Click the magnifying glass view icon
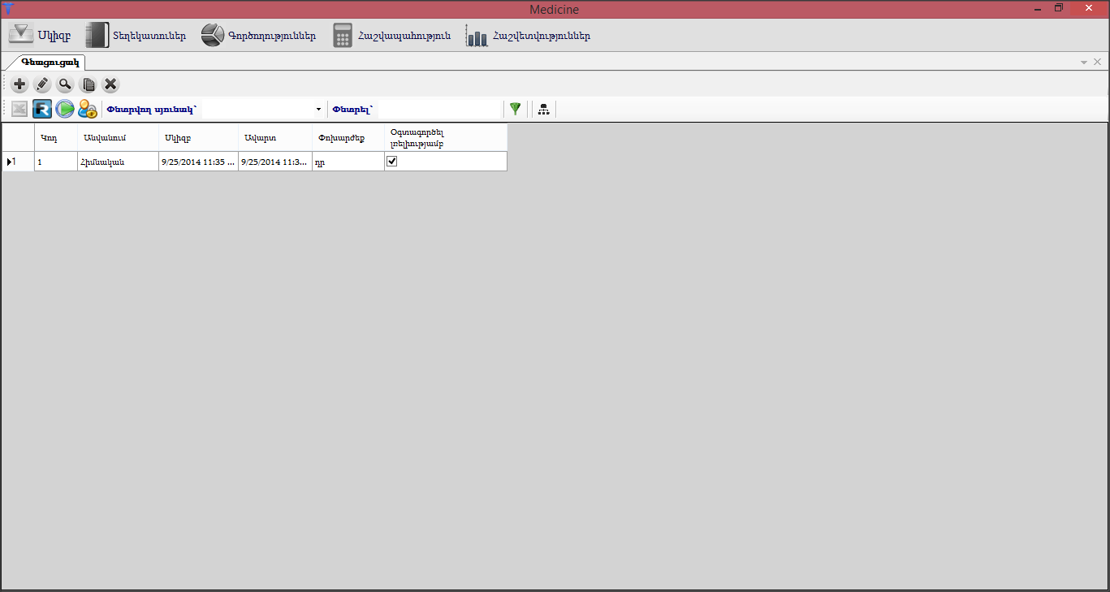The image size is (1110, 592). 65,84
